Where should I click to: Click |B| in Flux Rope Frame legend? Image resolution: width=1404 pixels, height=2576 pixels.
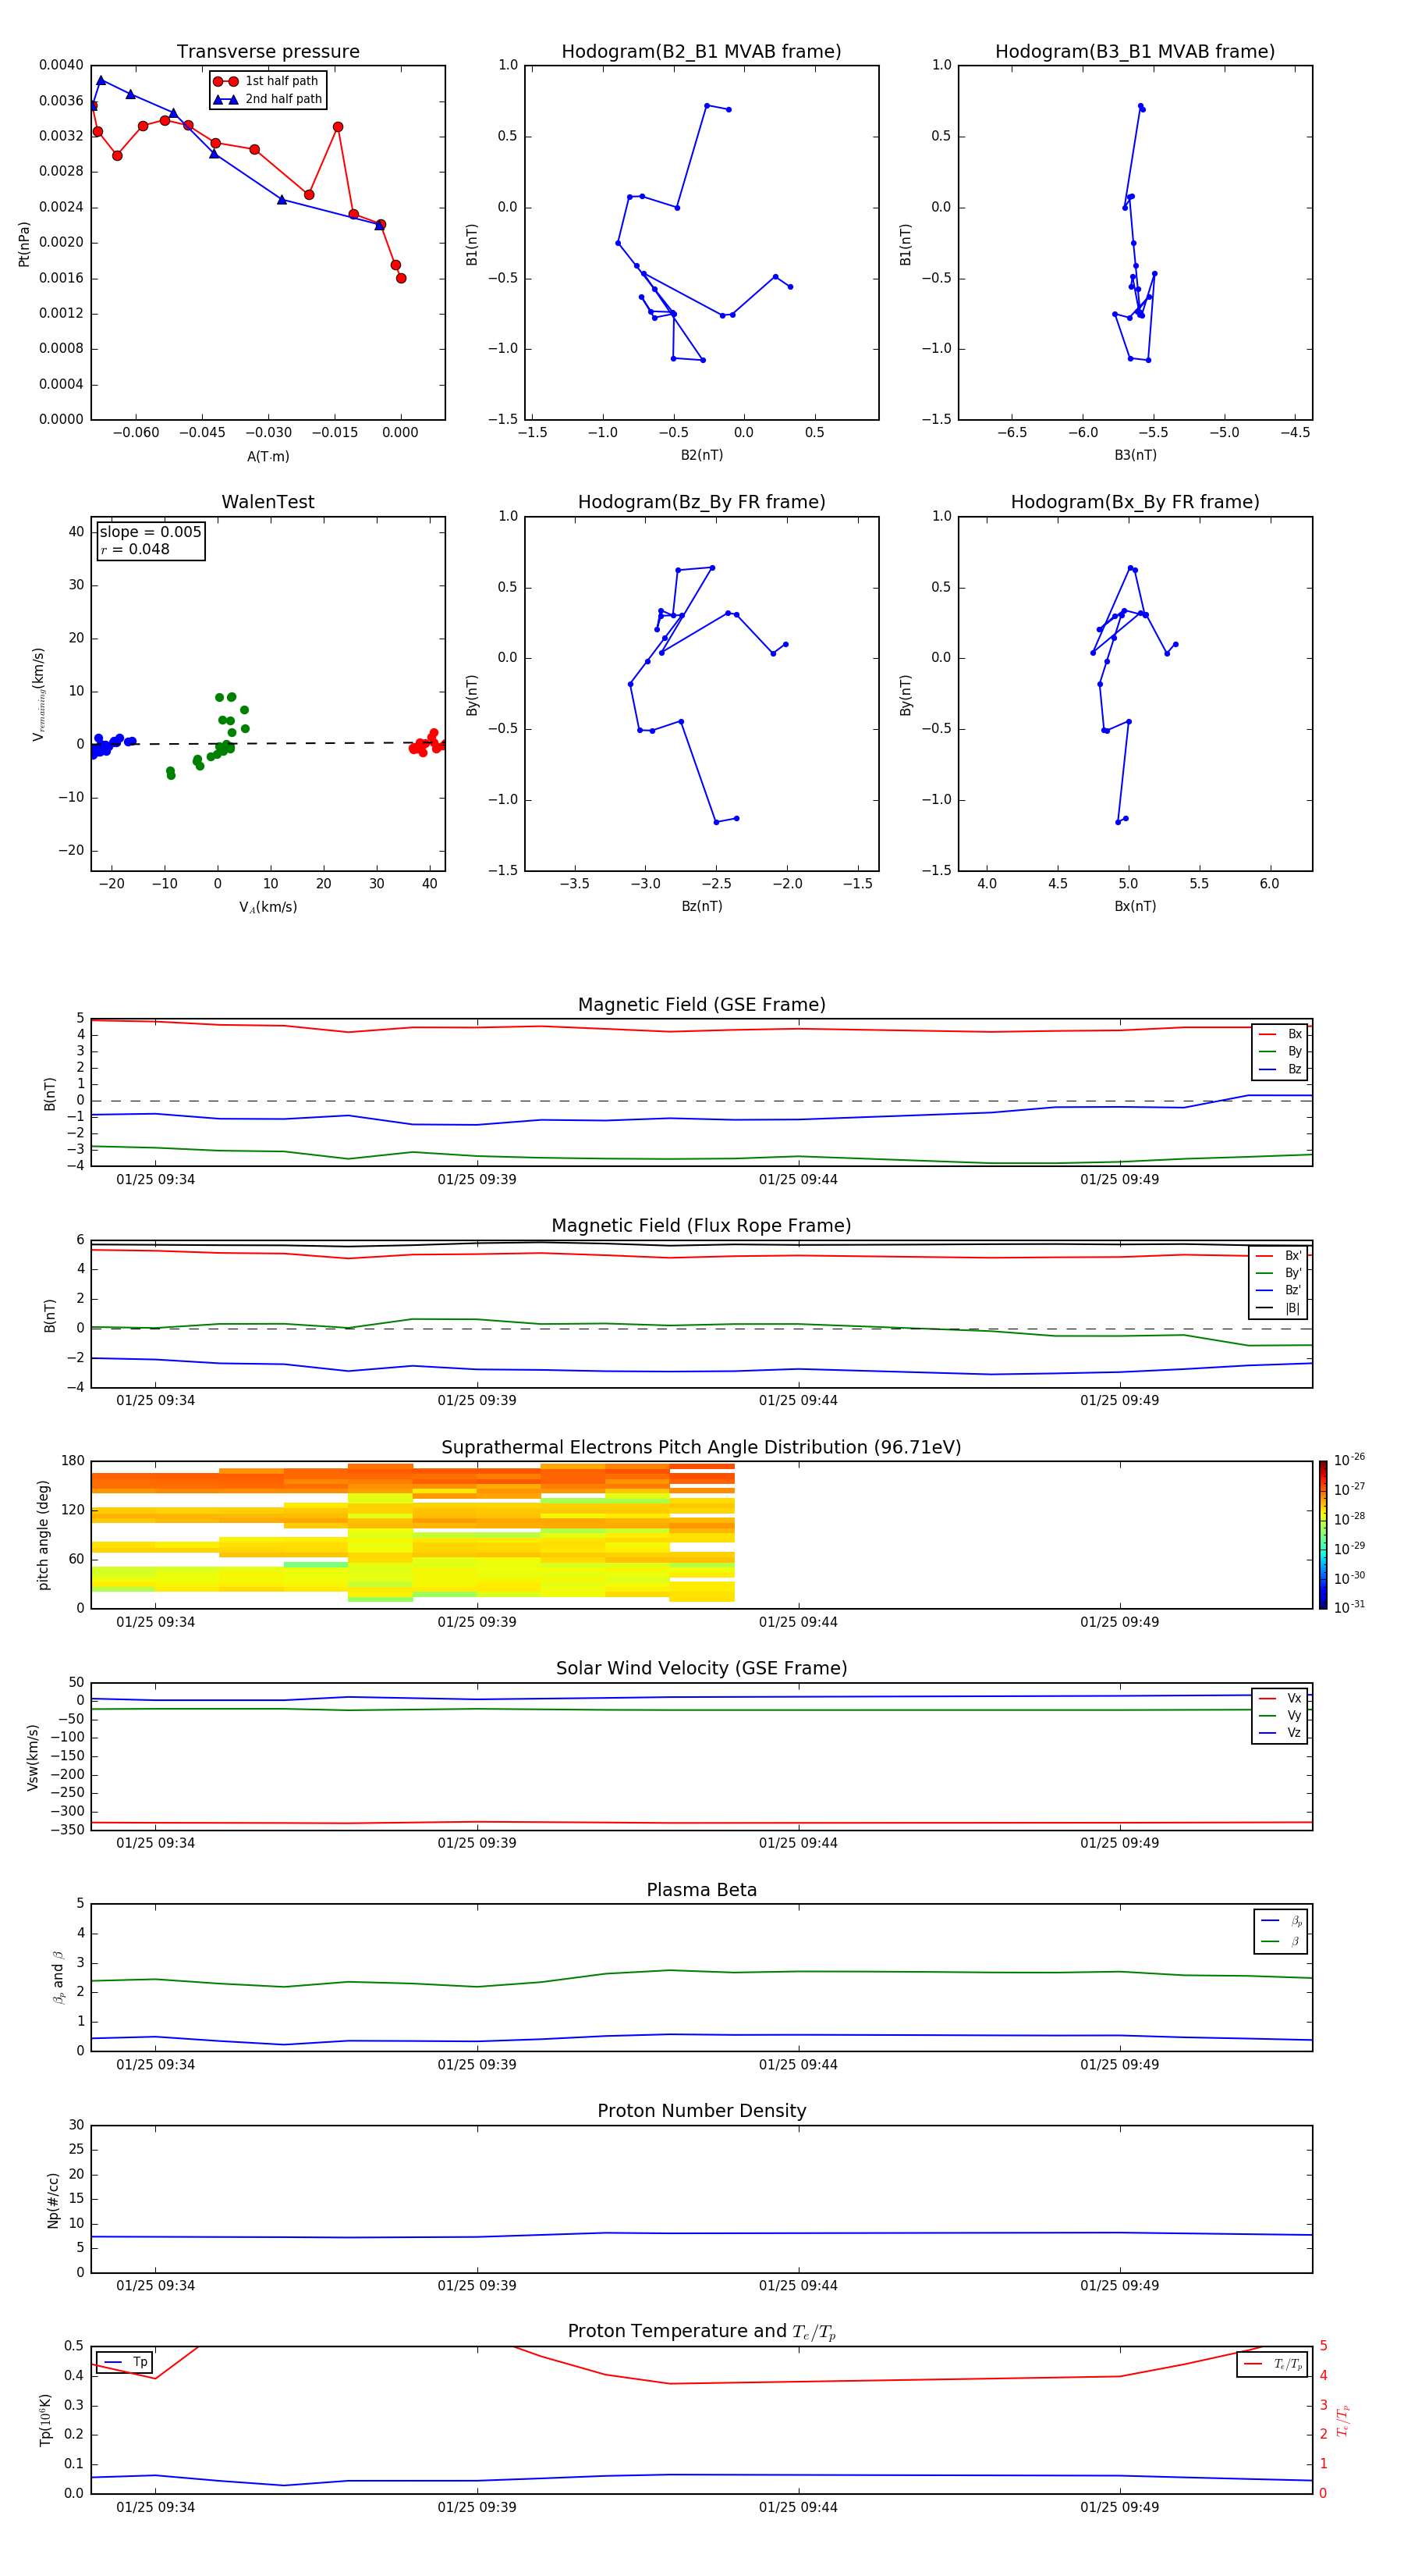[1278, 1308]
